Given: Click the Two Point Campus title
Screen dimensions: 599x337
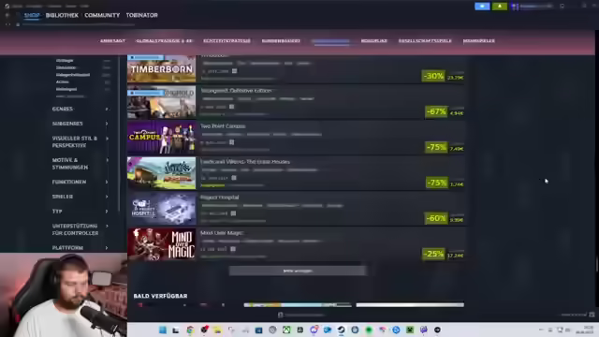Looking at the screenshot, I should pyautogui.click(x=223, y=126).
